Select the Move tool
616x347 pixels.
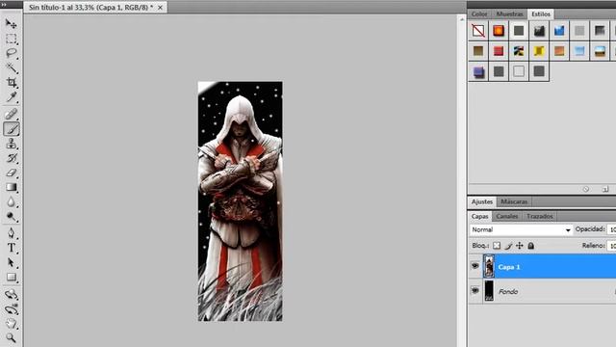point(11,23)
